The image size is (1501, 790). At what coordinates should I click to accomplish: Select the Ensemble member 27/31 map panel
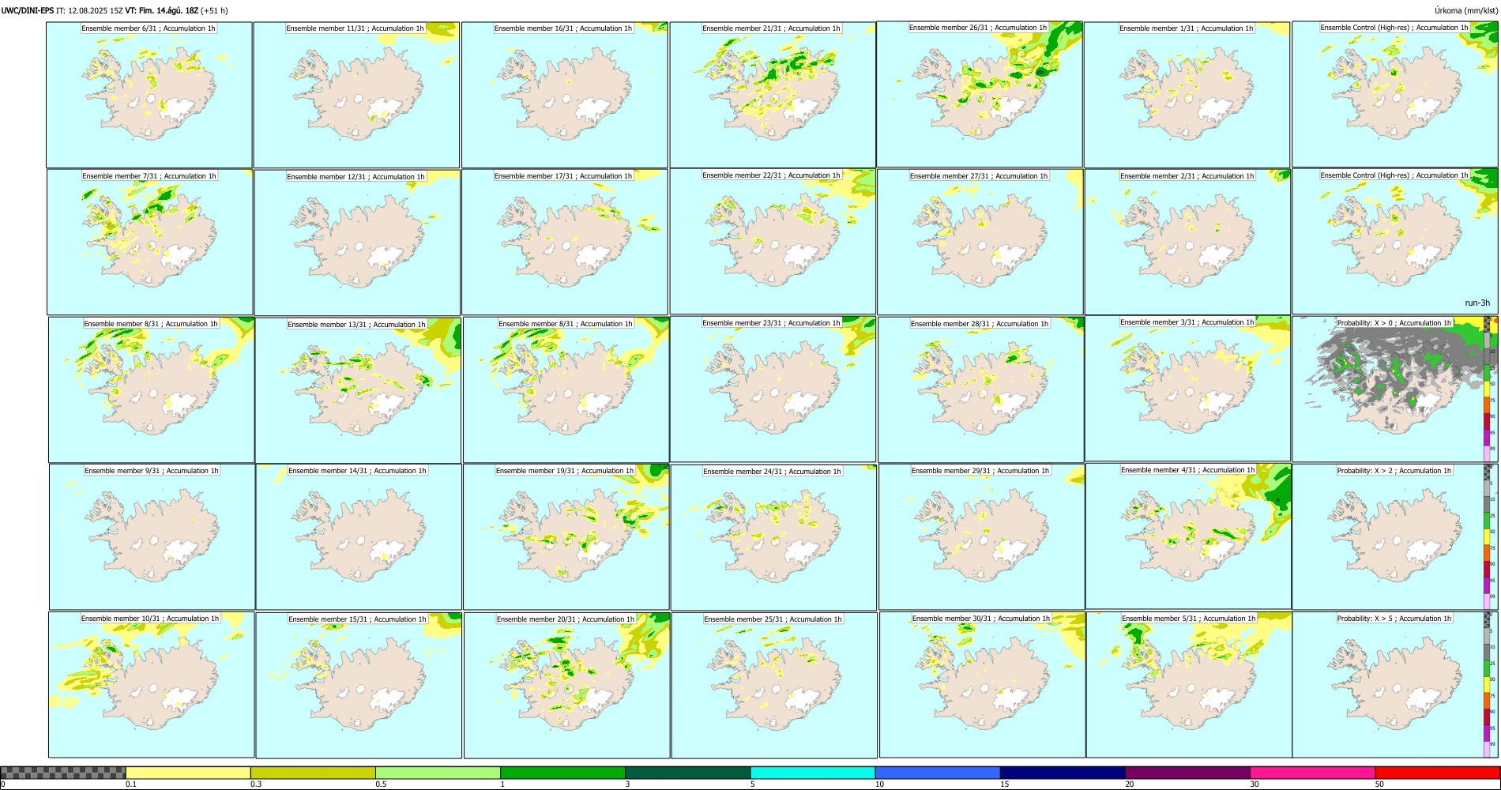tap(980, 242)
